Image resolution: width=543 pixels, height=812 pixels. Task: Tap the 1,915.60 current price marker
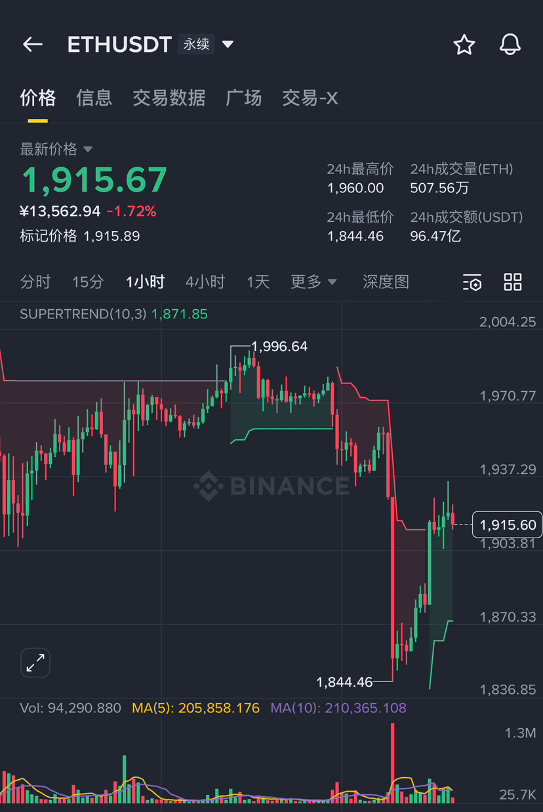[508, 524]
